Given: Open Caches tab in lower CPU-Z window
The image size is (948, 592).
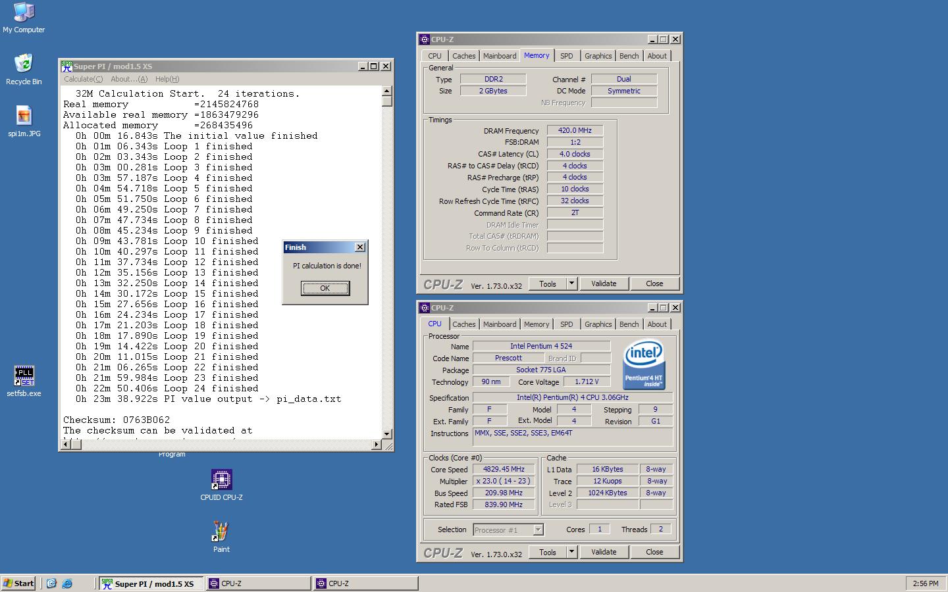Looking at the screenshot, I should click(463, 324).
